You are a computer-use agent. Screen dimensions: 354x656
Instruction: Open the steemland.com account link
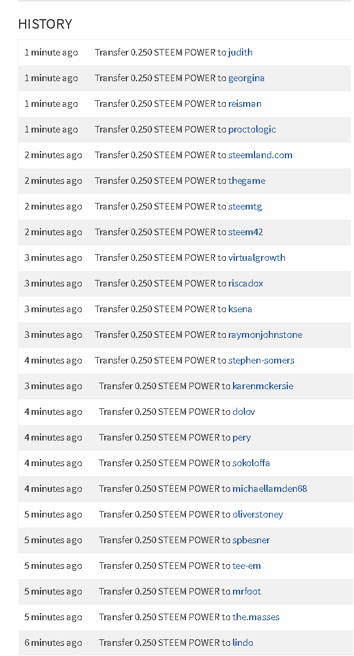[260, 155]
